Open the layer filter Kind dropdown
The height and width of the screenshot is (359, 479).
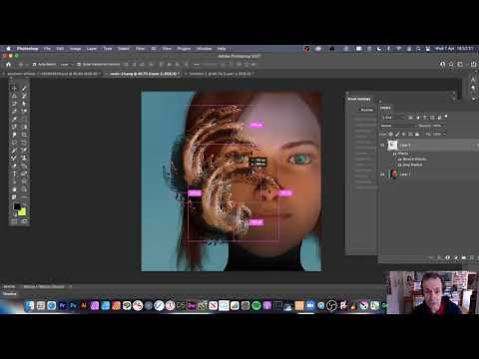click(x=393, y=118)
